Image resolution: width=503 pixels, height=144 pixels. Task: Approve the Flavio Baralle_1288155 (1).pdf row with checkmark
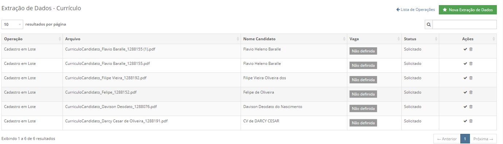pos(465,49)
